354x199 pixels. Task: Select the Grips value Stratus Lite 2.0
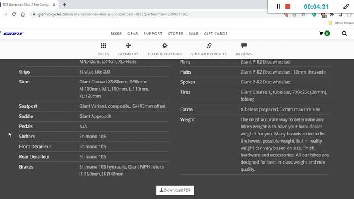[95, 72]
